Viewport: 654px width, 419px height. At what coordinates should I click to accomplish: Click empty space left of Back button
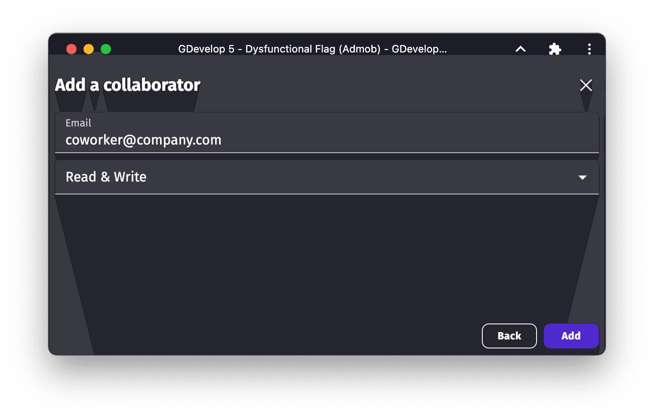pyautogui.click(x=301, y=336)
